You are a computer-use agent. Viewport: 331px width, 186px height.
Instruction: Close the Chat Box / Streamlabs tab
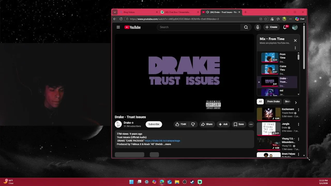[x=198, y=12]
